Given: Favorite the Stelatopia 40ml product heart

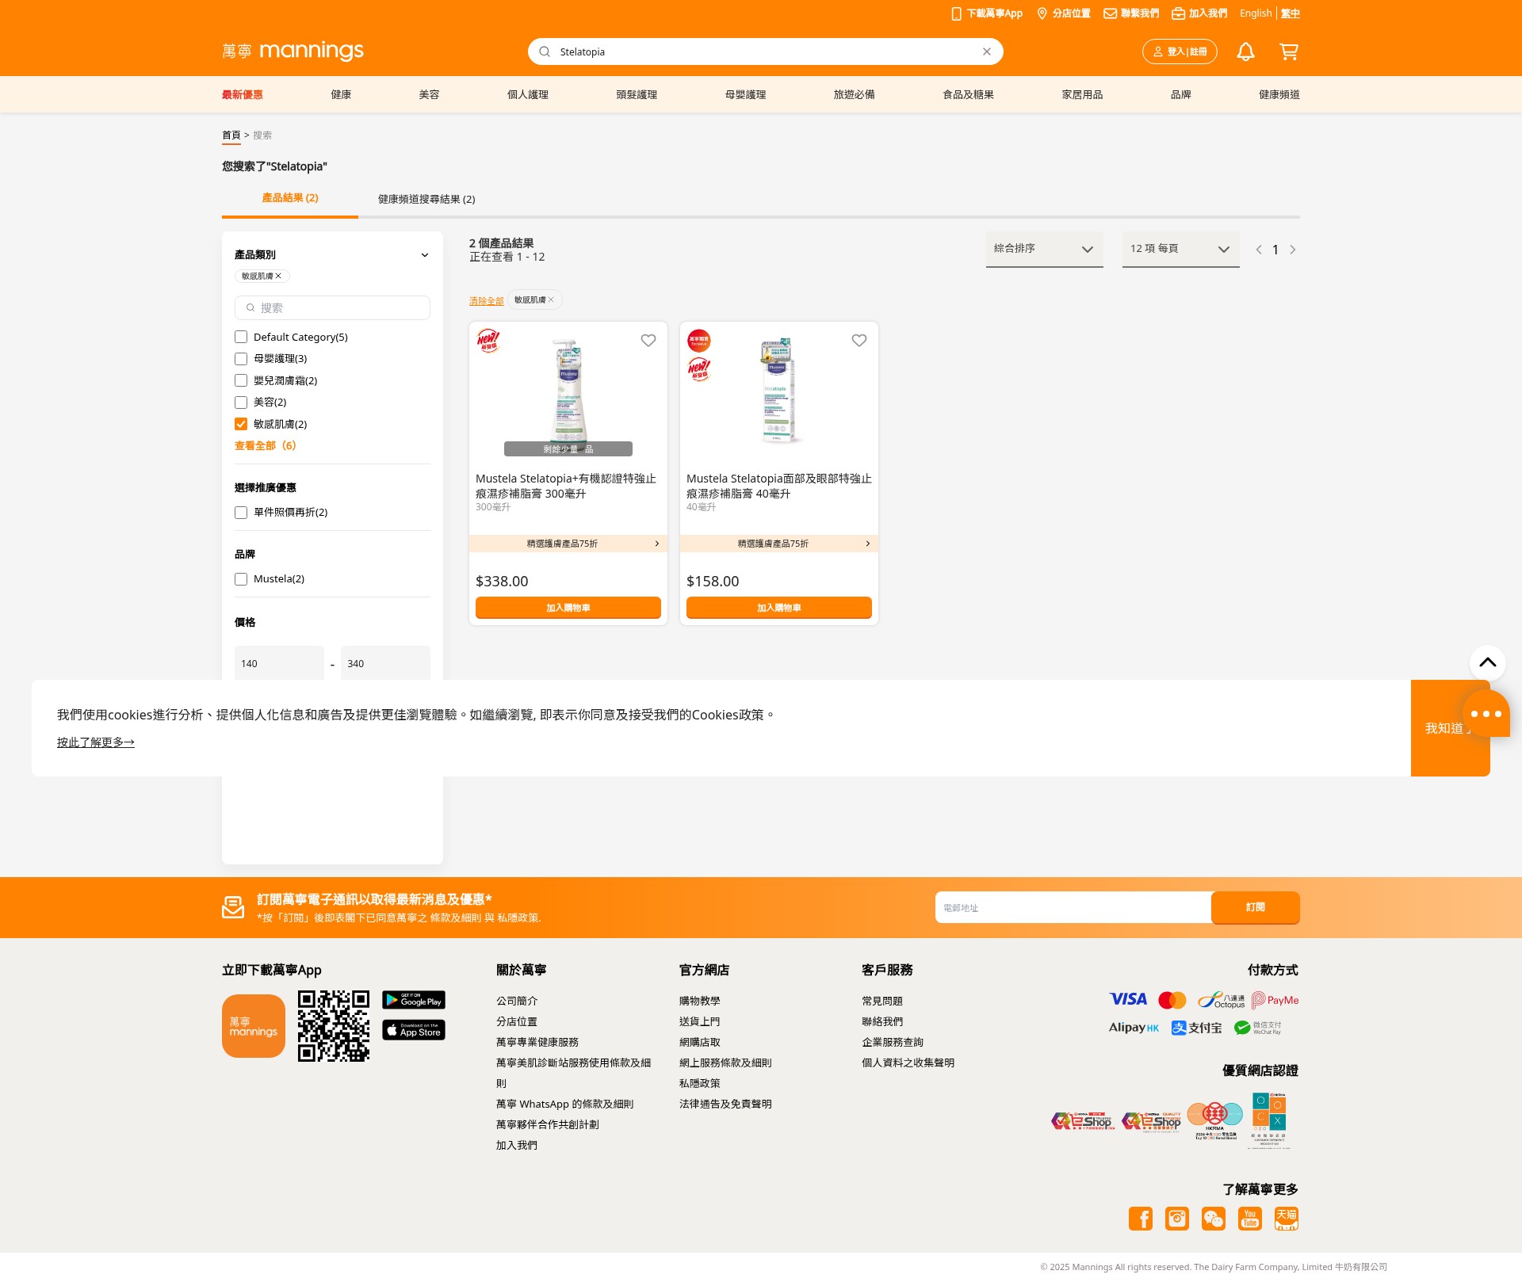Looking at the screenshot, I should 859,340.
